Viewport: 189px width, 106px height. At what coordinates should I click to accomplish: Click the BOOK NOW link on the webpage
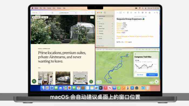(45, 17)
